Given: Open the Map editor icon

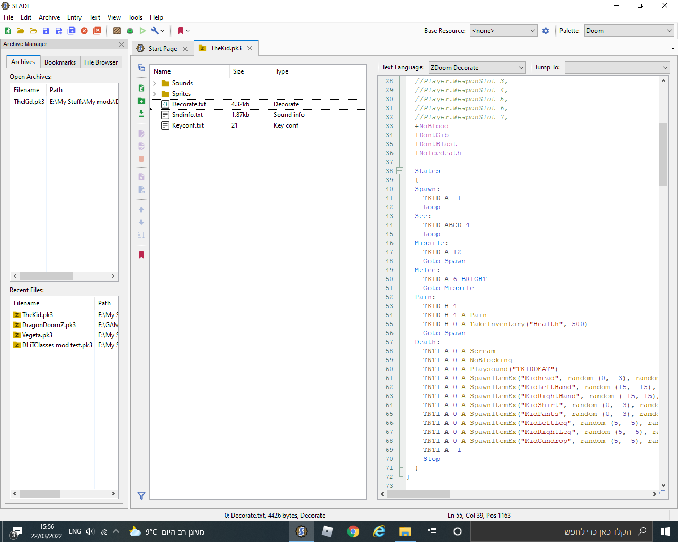Looking at the screenshot, I should [130, 31].
